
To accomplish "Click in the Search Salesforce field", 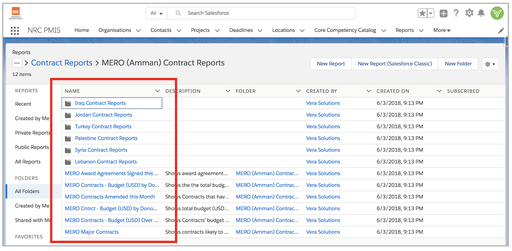I will coord(261,13).
